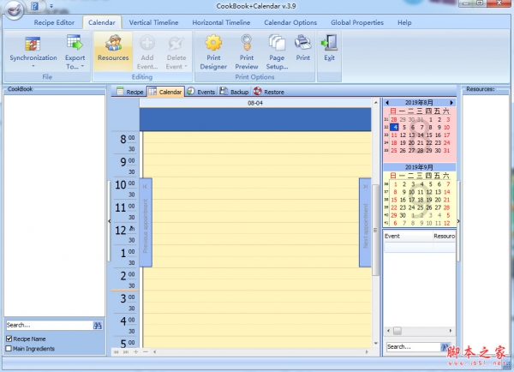Jump to first record in navigator bar
This screenshot has width=514, height=372.
click(116, 352)
